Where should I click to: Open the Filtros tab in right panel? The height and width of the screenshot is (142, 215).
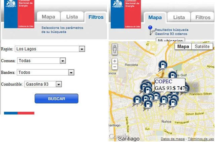point(203,17)
